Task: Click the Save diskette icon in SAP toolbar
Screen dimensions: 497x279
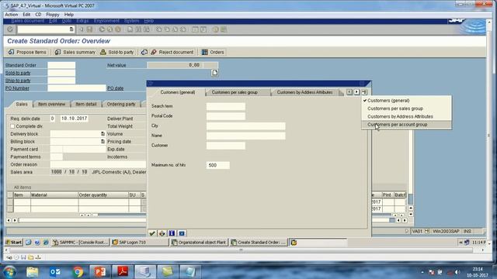Action: point(90,29)
